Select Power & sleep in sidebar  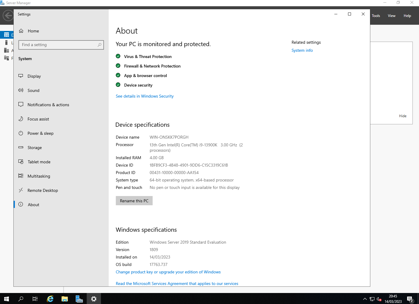coord(40,133)
